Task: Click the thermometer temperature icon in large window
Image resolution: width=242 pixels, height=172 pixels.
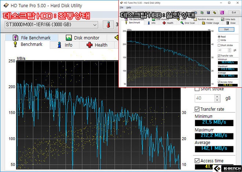Action: pyautogui.click(x=108, y=25)
